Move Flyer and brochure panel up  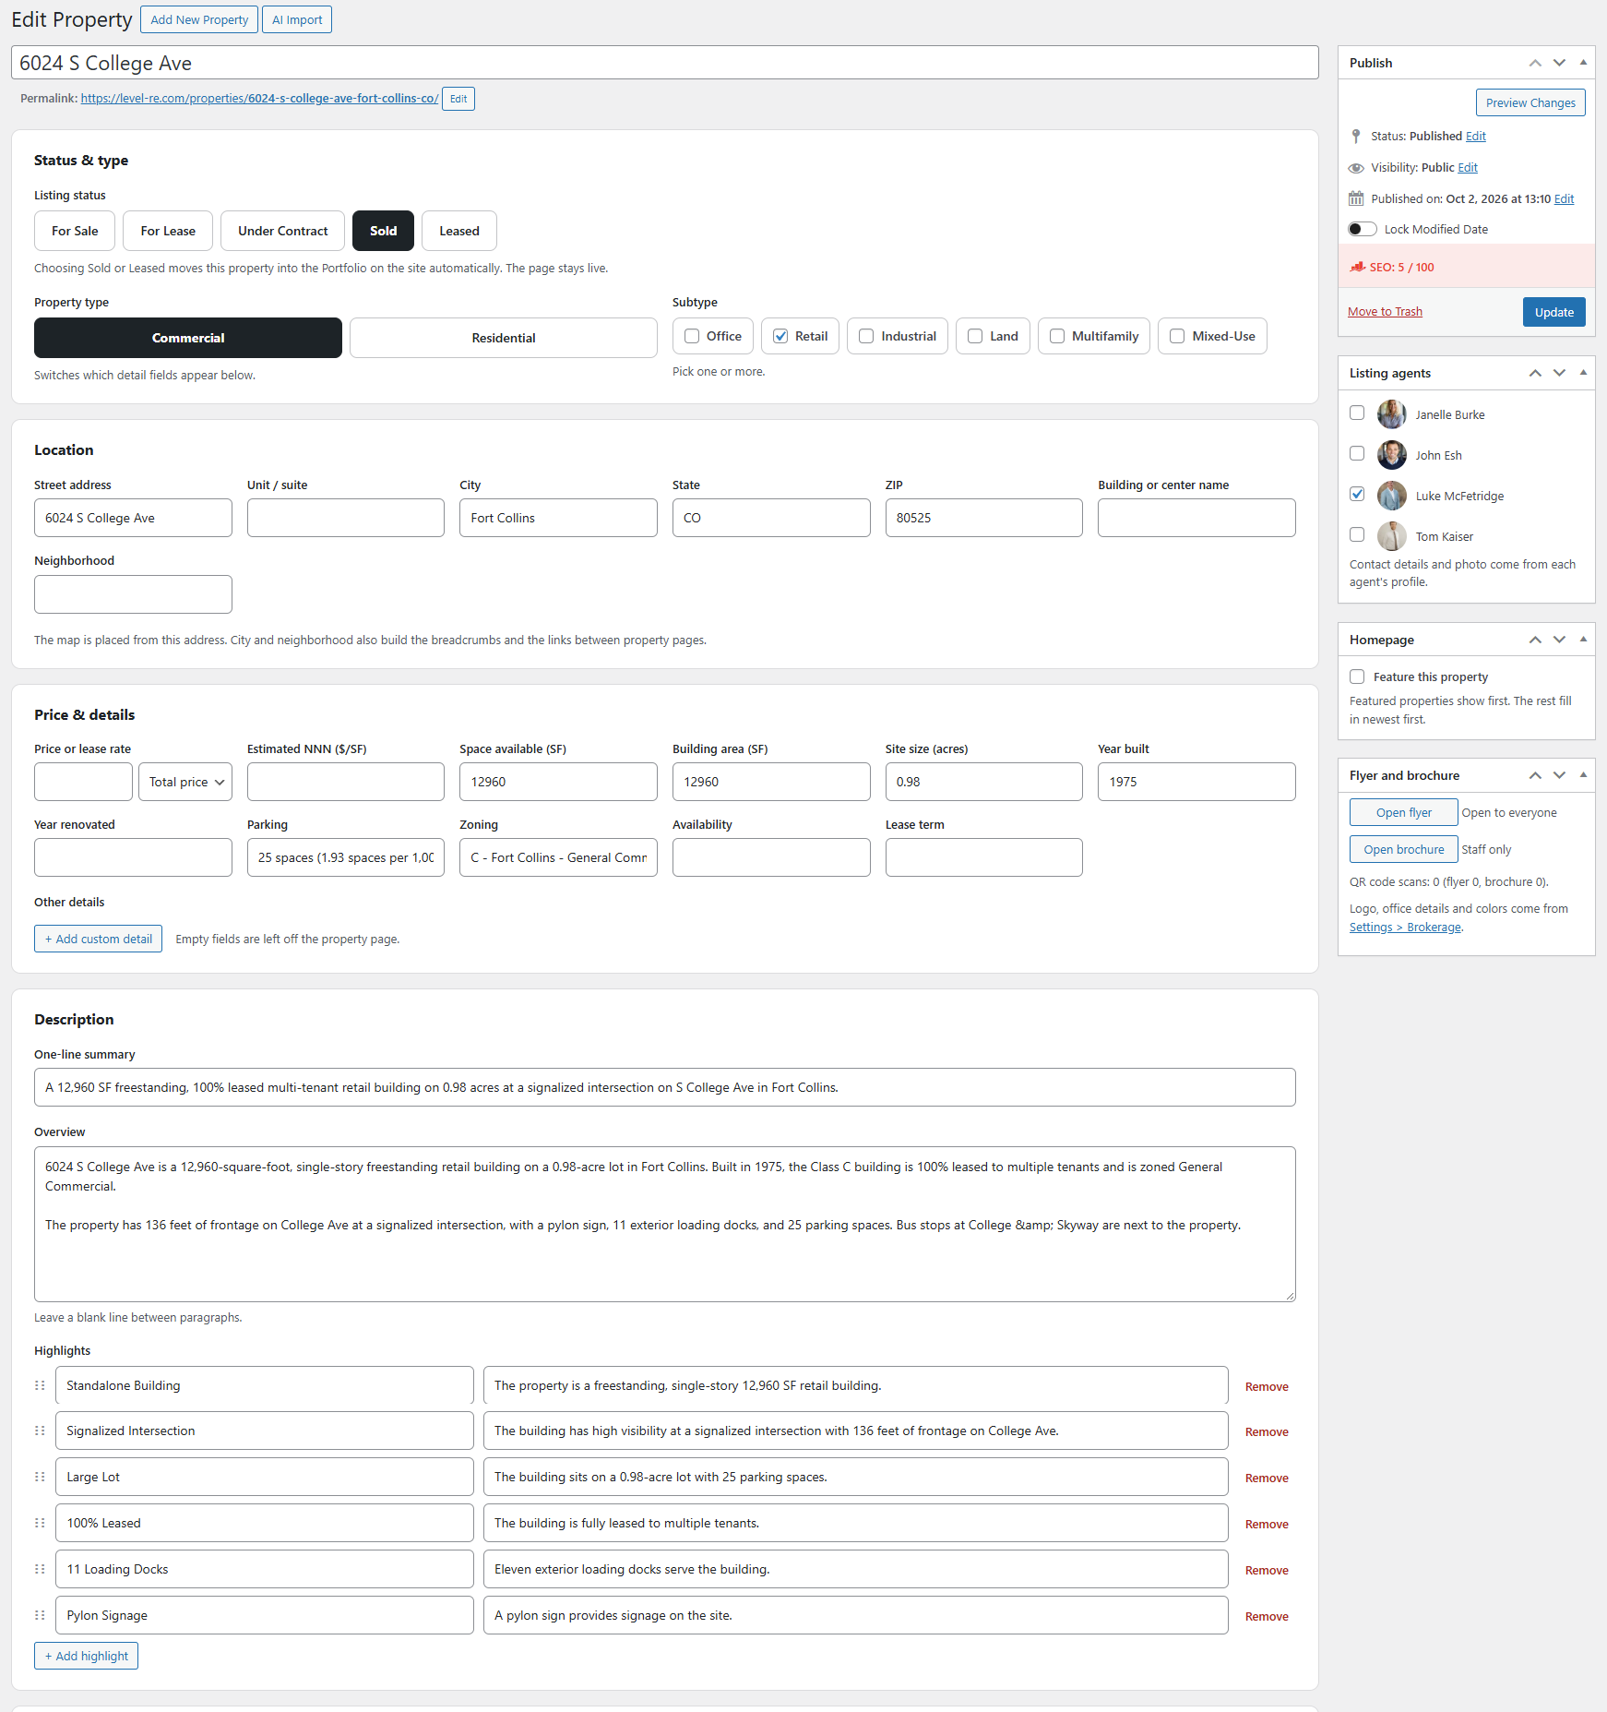[x=1535, y=775]
